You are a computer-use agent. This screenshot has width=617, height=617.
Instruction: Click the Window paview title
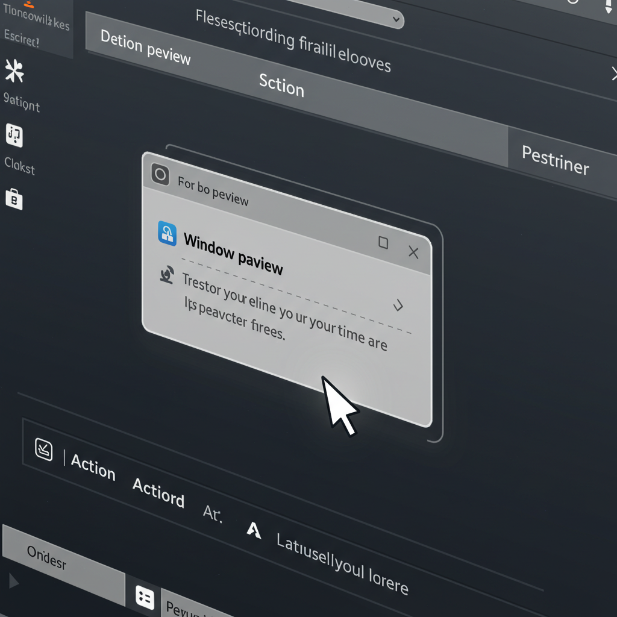(x=233, y=254)
